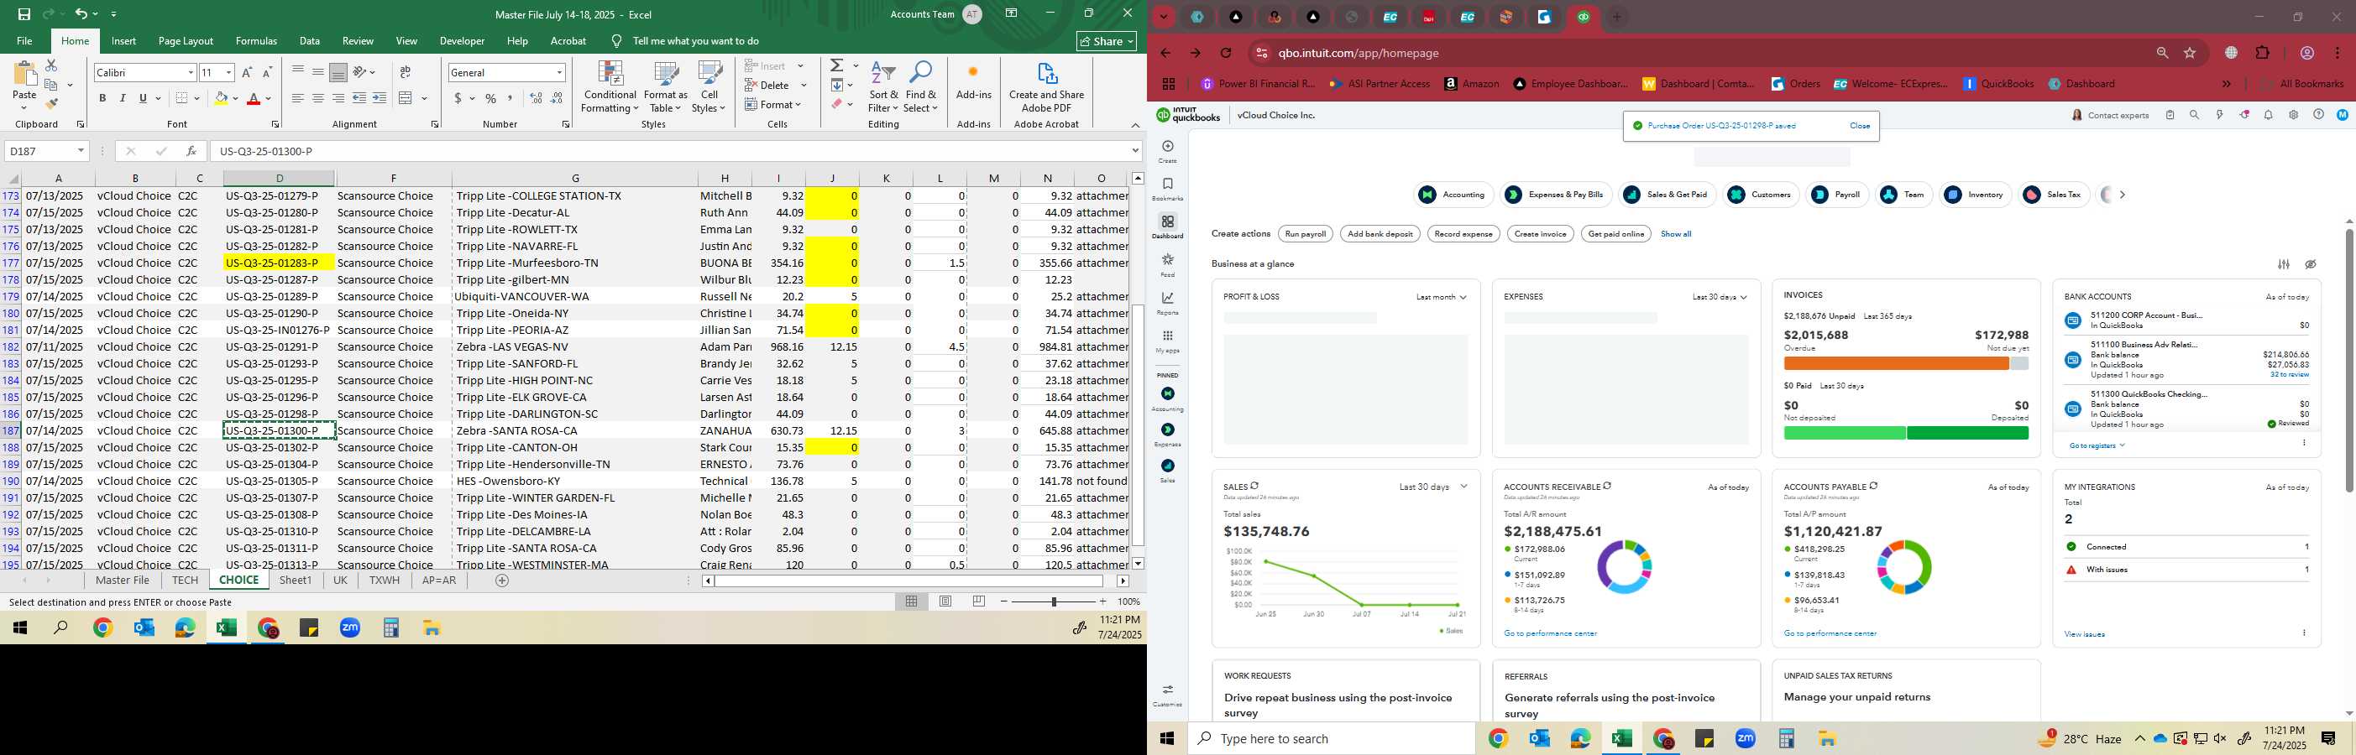Image resolution: width=2356 pixels, height=755 pixels.
Task: Toggle Bold formatting in Excel
Action: click(x=102, y=99)
